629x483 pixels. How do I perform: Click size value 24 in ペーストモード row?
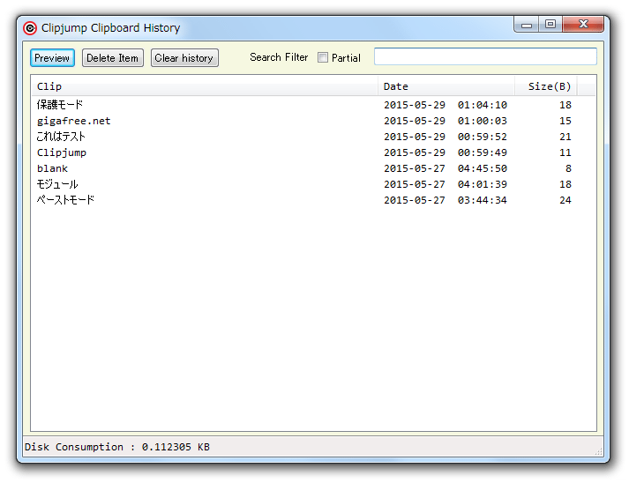(565, 200)
